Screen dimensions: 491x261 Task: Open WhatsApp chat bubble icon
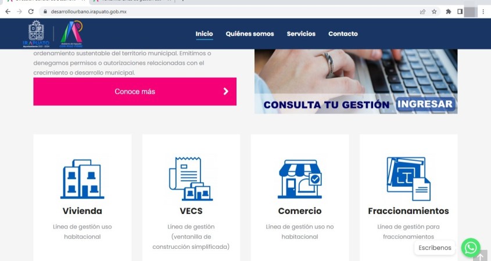click(x=471, y=248)
